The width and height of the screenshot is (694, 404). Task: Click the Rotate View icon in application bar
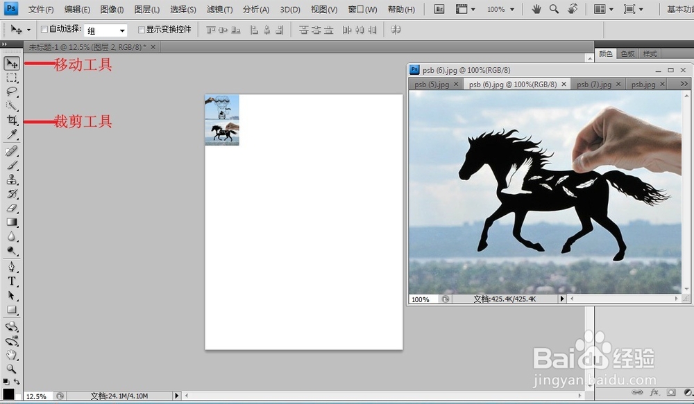tap(573, 9)
